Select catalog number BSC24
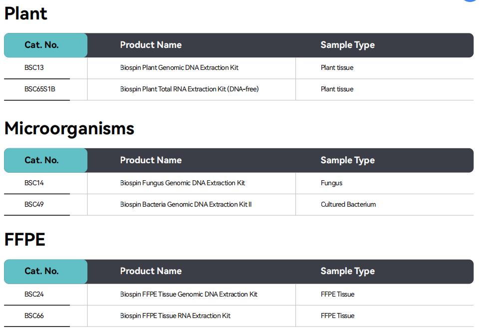 (x=34, y=295)
